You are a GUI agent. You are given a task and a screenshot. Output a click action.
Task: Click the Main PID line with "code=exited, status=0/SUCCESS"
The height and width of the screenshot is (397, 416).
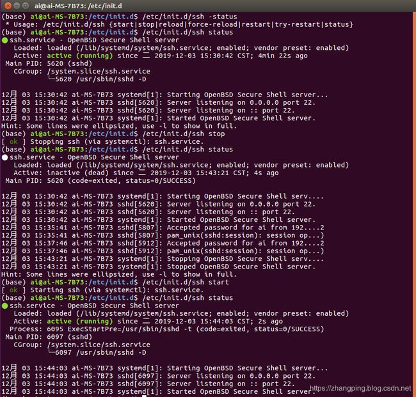click(x=100, y=181)
